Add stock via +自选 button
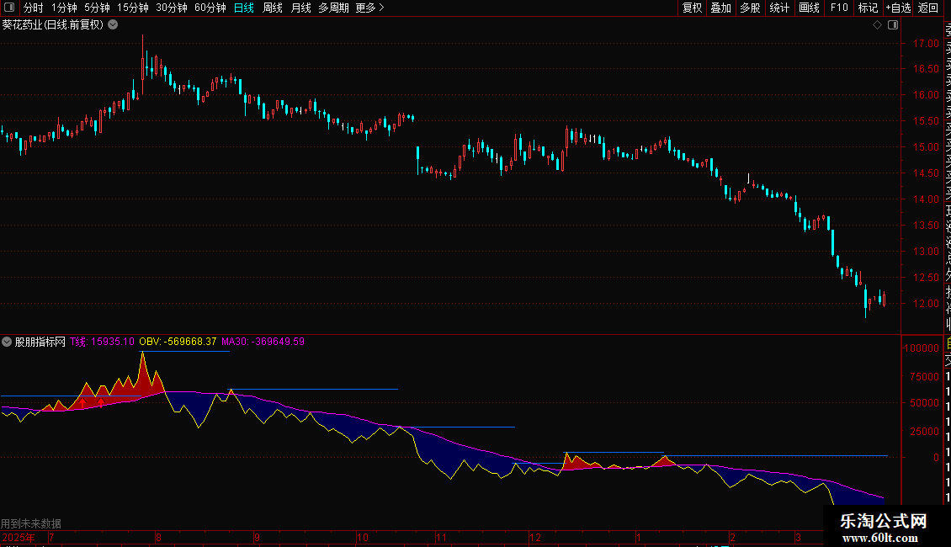951x547 pixels. pyautogui.click(x=898, y=8)
